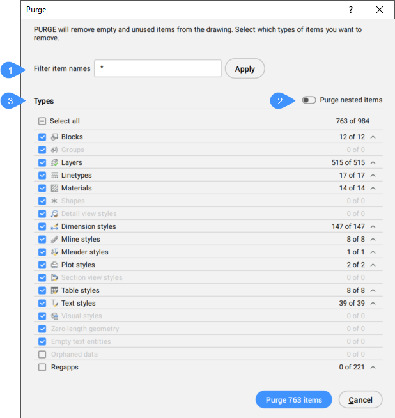Click the Table styles icon
The image size is (395, 418).
(x=54, y=290)
